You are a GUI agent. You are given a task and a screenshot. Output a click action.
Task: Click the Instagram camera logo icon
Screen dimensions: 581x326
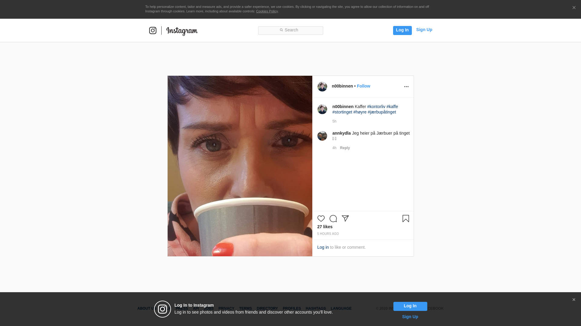pyautogui.click(x=153, y=30)
